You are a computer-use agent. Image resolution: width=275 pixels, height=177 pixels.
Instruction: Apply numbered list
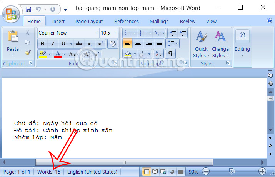(x=143, y=33)
